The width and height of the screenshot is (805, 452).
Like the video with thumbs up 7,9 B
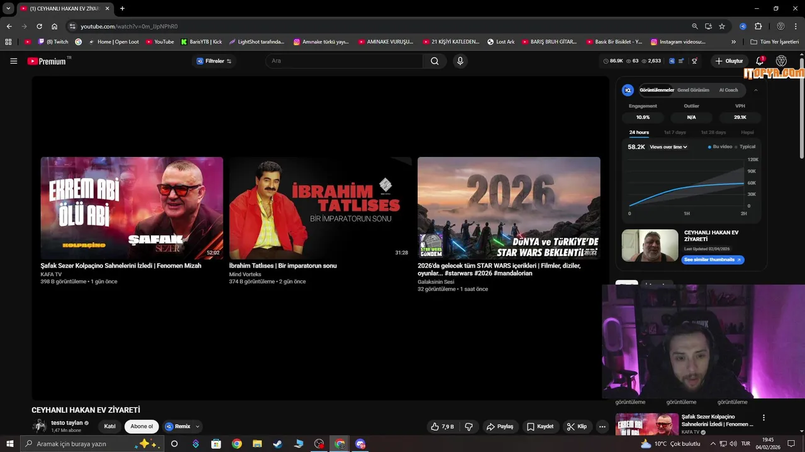pos(442,426)
